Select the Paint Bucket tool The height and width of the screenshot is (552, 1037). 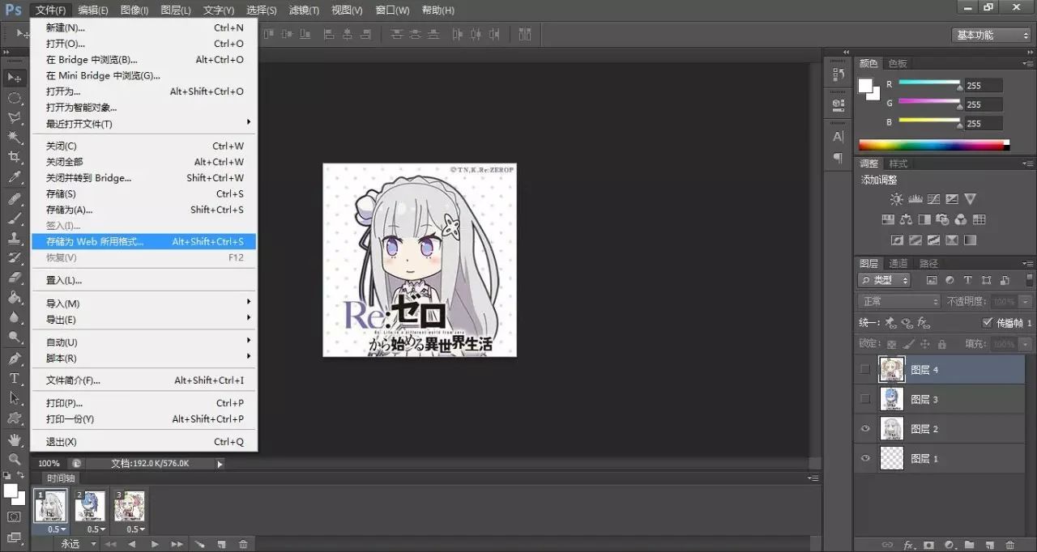tap(15, 298)
